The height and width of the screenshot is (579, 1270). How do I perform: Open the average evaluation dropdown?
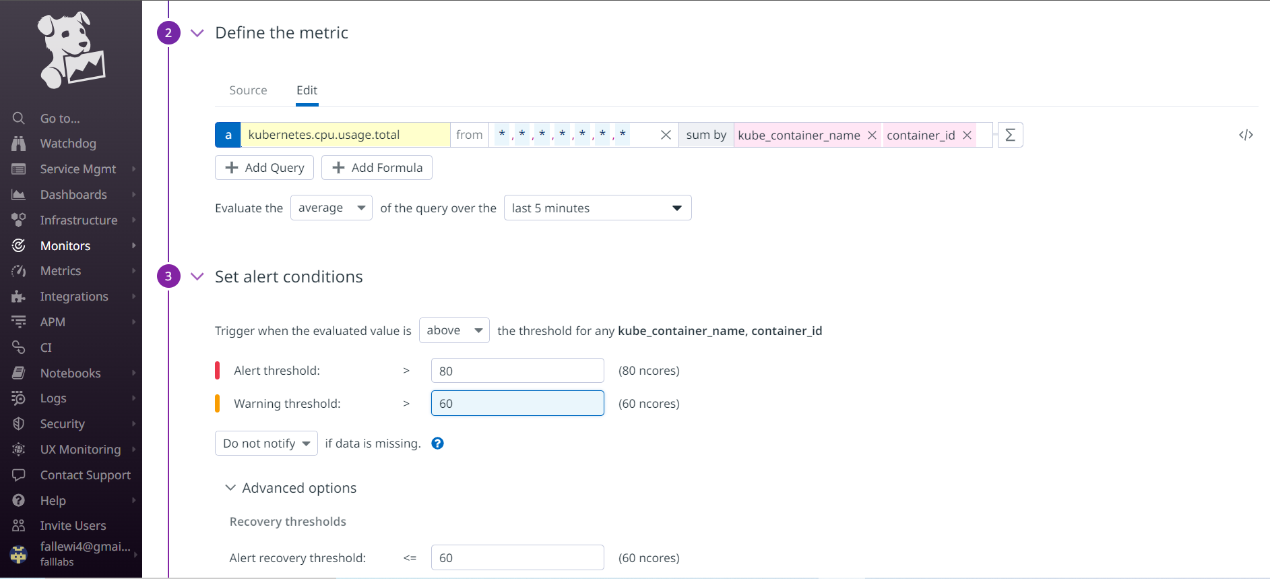331,208
